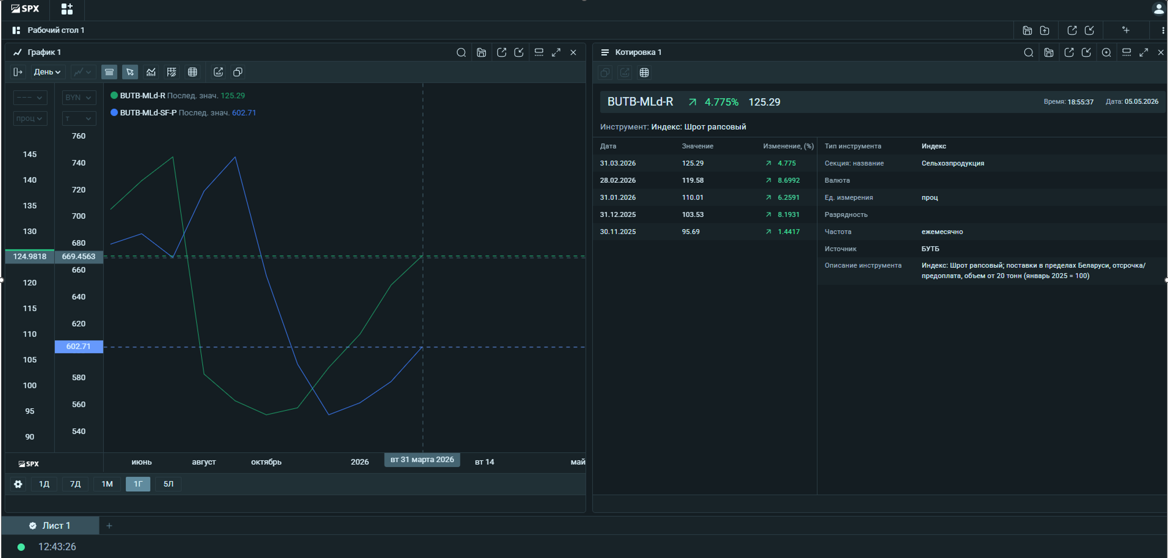Search instruments in the Котировка 1 panel
Image resolution: width=1168 pixels, height=558 pixels.
pyautogui.click(x=1029, y=52)
